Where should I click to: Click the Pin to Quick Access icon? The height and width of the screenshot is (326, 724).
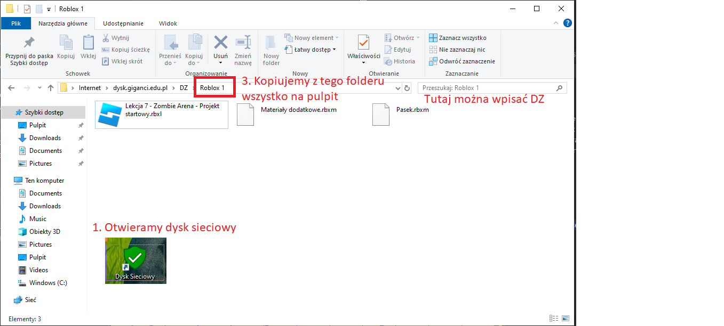click(29, 43)
